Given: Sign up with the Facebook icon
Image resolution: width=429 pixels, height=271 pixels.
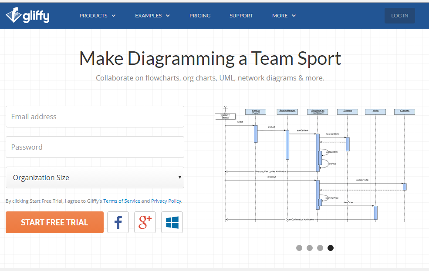Looking at the screenshot, I should pyautogui.click(x=118, y=222).
